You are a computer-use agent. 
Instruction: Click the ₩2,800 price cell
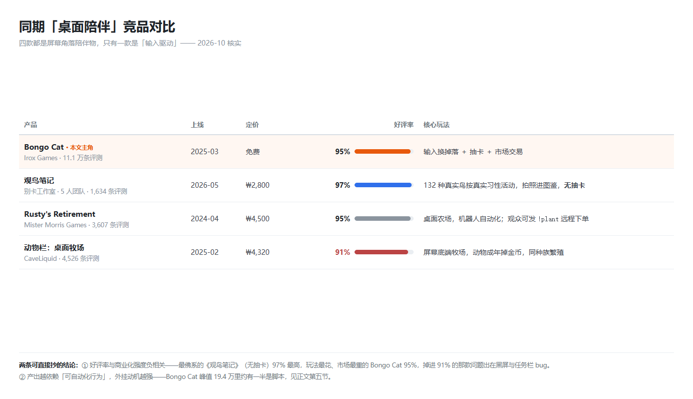tap(258, 185)
